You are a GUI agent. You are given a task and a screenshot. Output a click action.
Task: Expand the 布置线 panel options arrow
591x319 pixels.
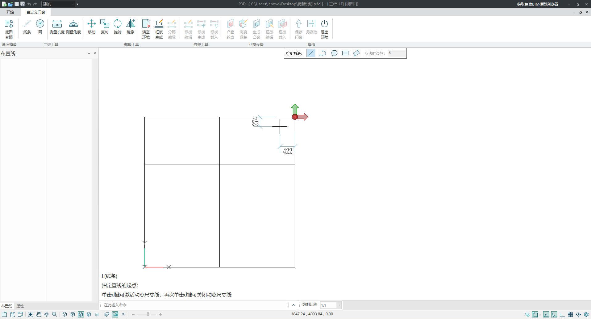tap(89, 53)
